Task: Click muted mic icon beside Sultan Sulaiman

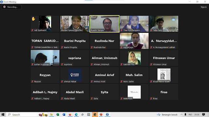Action: tap(32, 64)
